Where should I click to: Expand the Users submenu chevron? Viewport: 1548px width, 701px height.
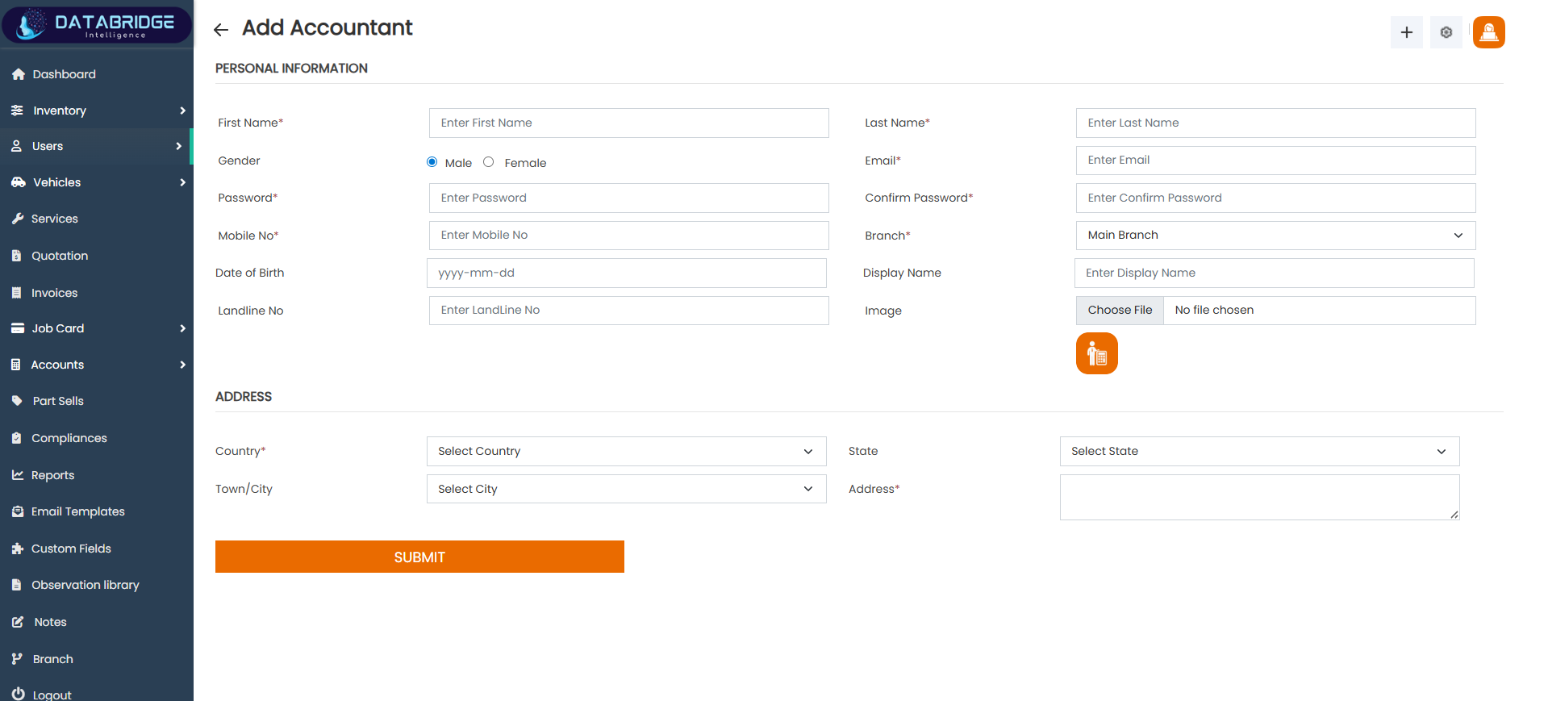pyautogui.click(x=179, y=146)
